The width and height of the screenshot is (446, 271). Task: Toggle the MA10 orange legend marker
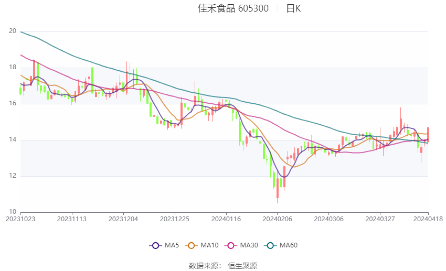click(191, 245)
